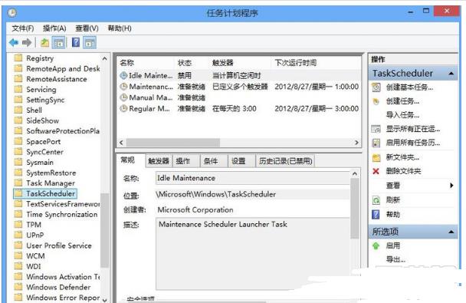The image size is (466, 303).
Task: Sort by the 状态 column header
Action: (x=185, y=63)
